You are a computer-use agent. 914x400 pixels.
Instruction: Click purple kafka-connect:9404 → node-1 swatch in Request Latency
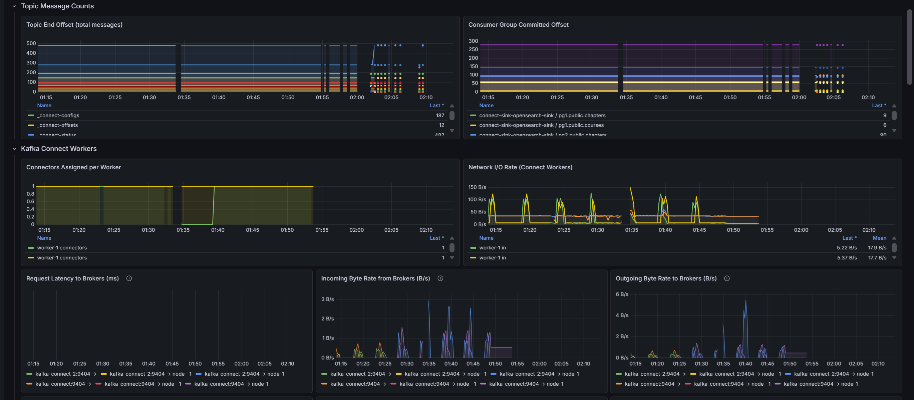189,384
